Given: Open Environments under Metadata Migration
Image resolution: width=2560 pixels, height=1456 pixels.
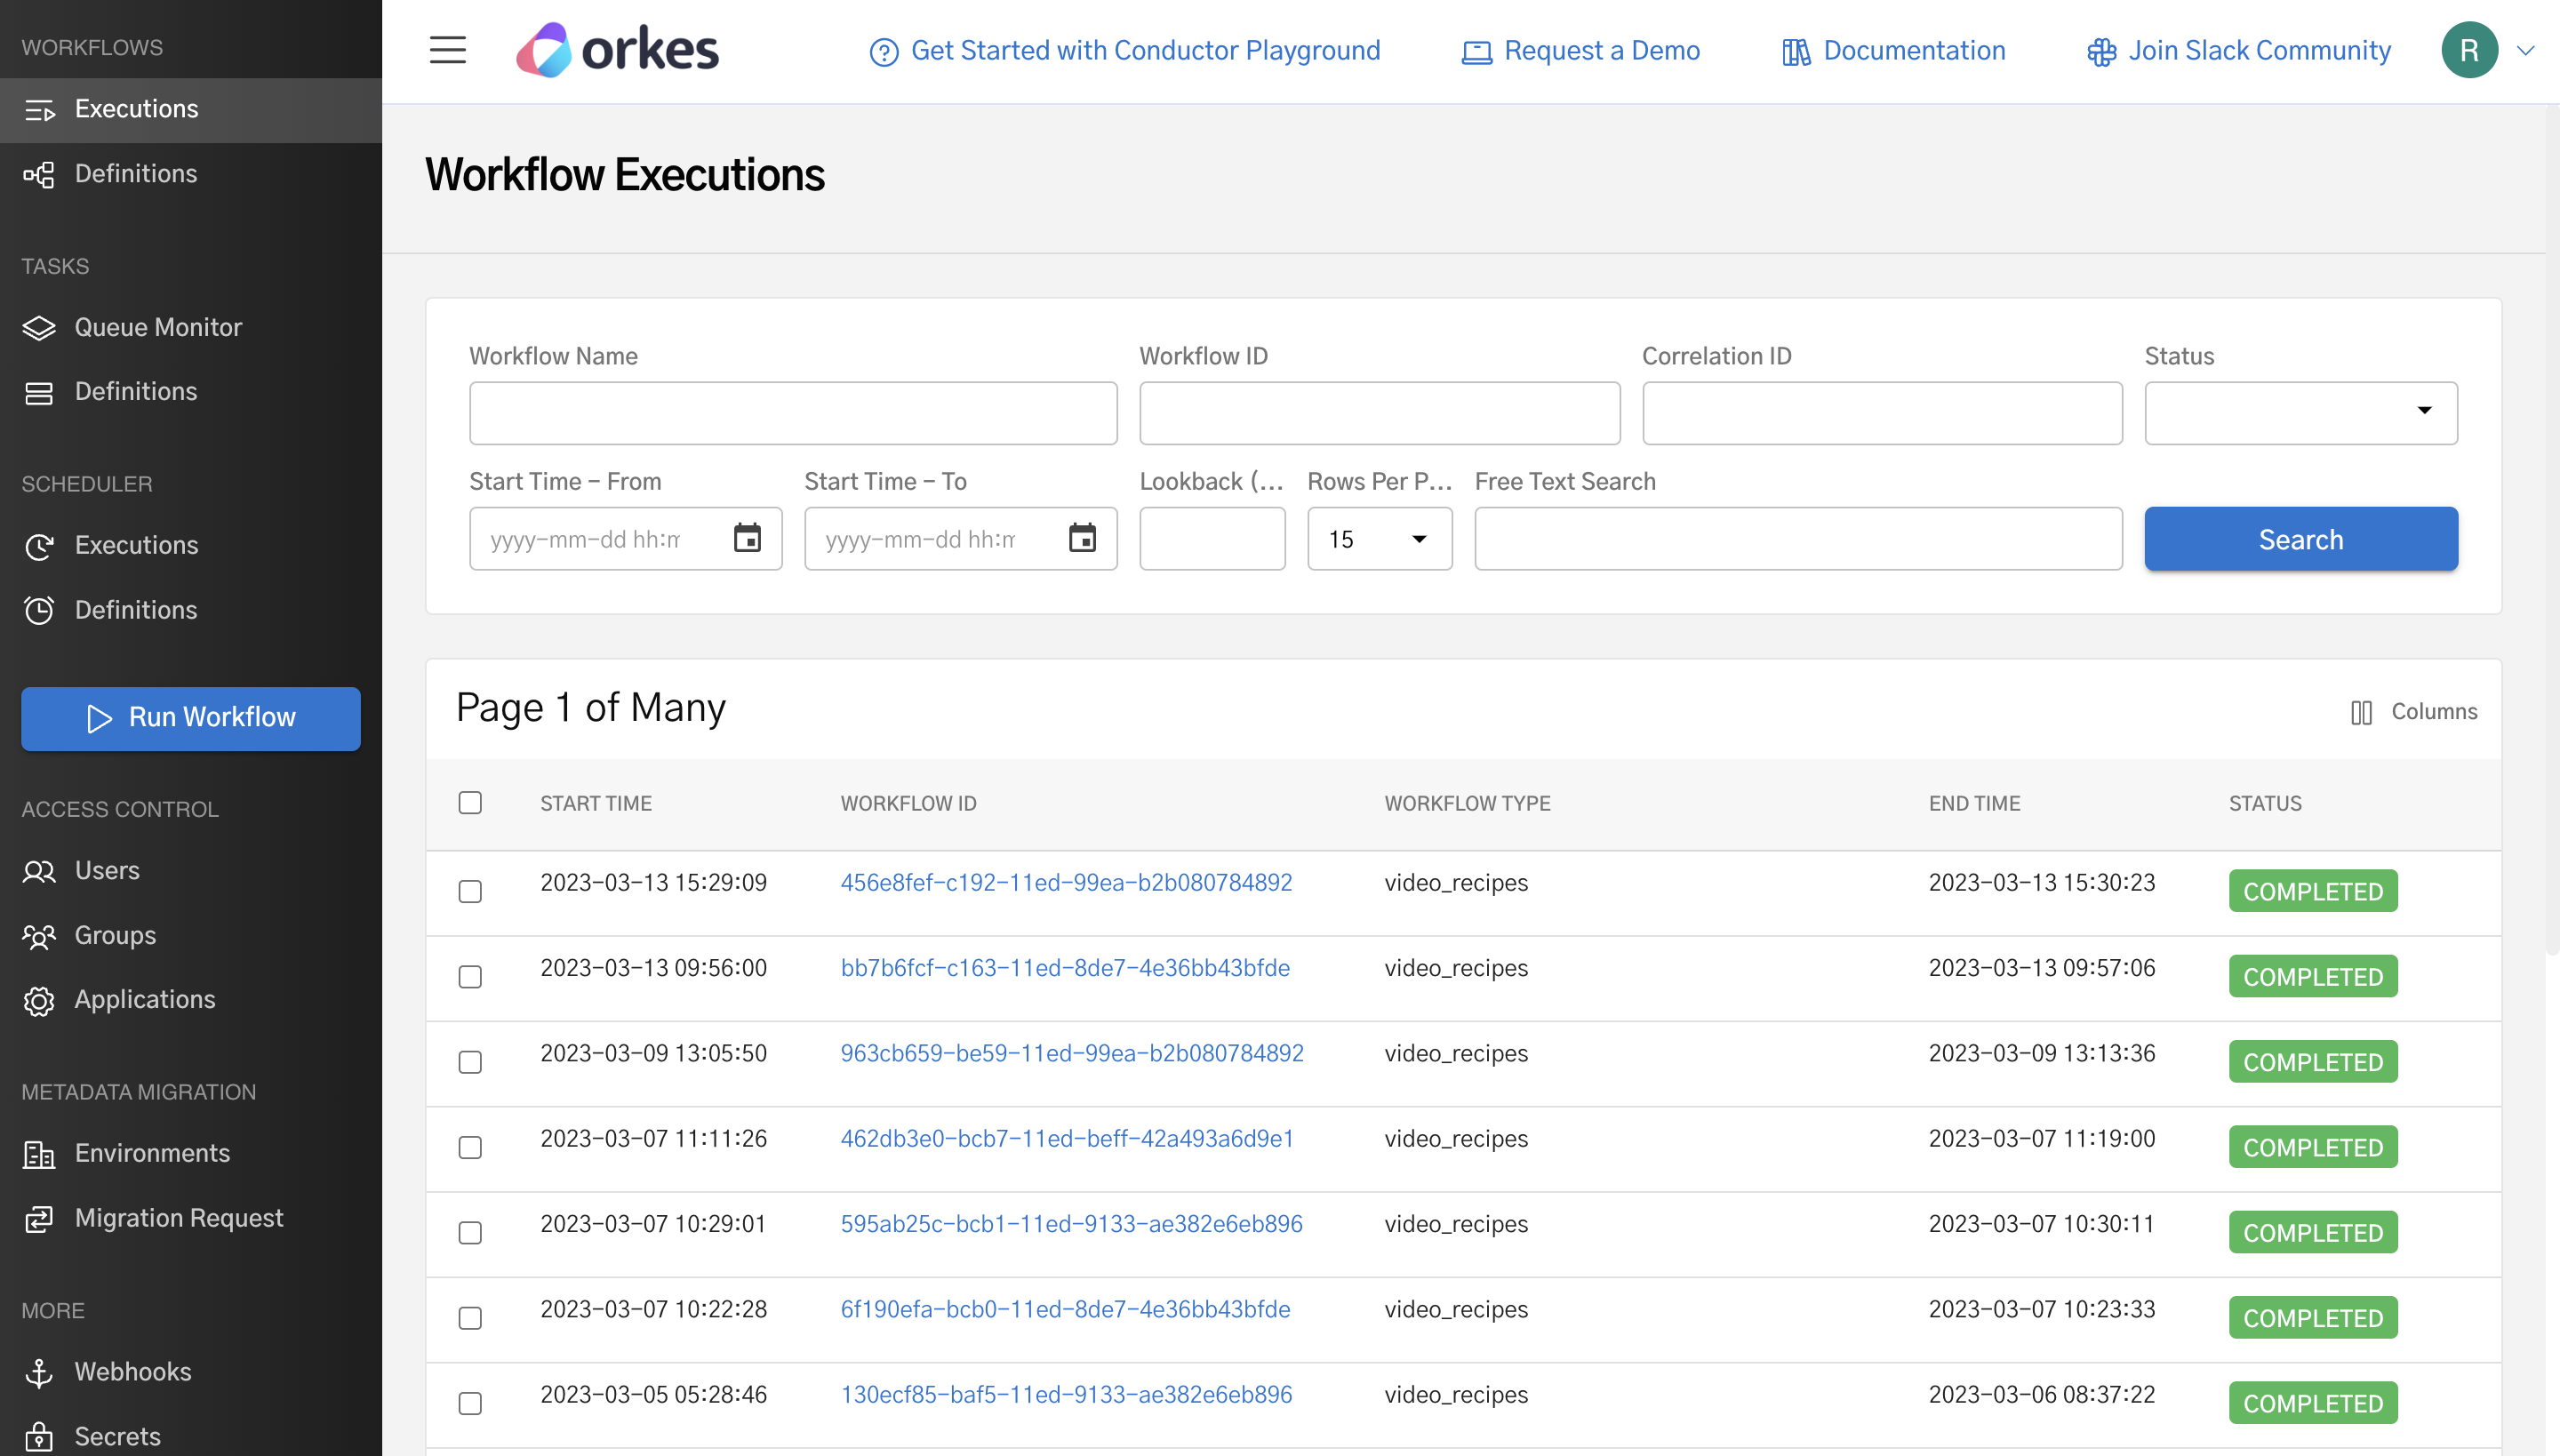Looking at the screenshot, I should (152, 1153).
